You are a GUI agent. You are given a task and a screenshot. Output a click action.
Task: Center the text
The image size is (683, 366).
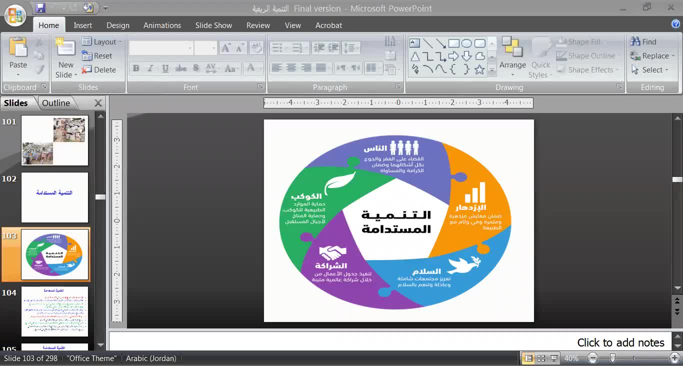(291, 67)
